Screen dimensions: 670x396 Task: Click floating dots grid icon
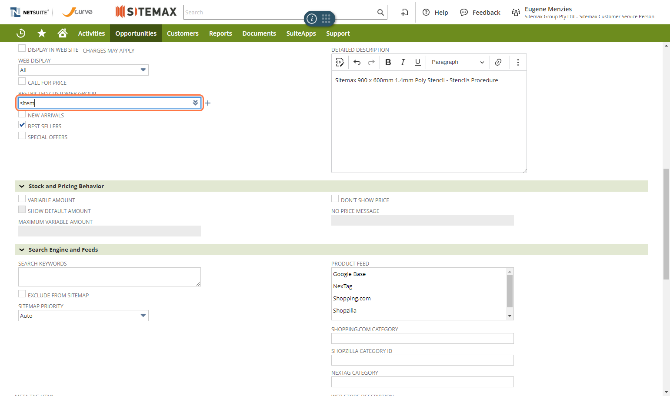(x=326, y=19)
